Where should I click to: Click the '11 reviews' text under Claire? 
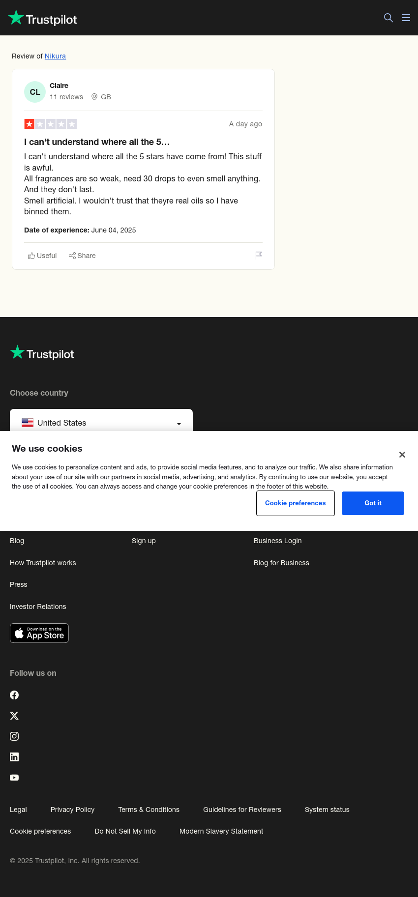point(66,97)
